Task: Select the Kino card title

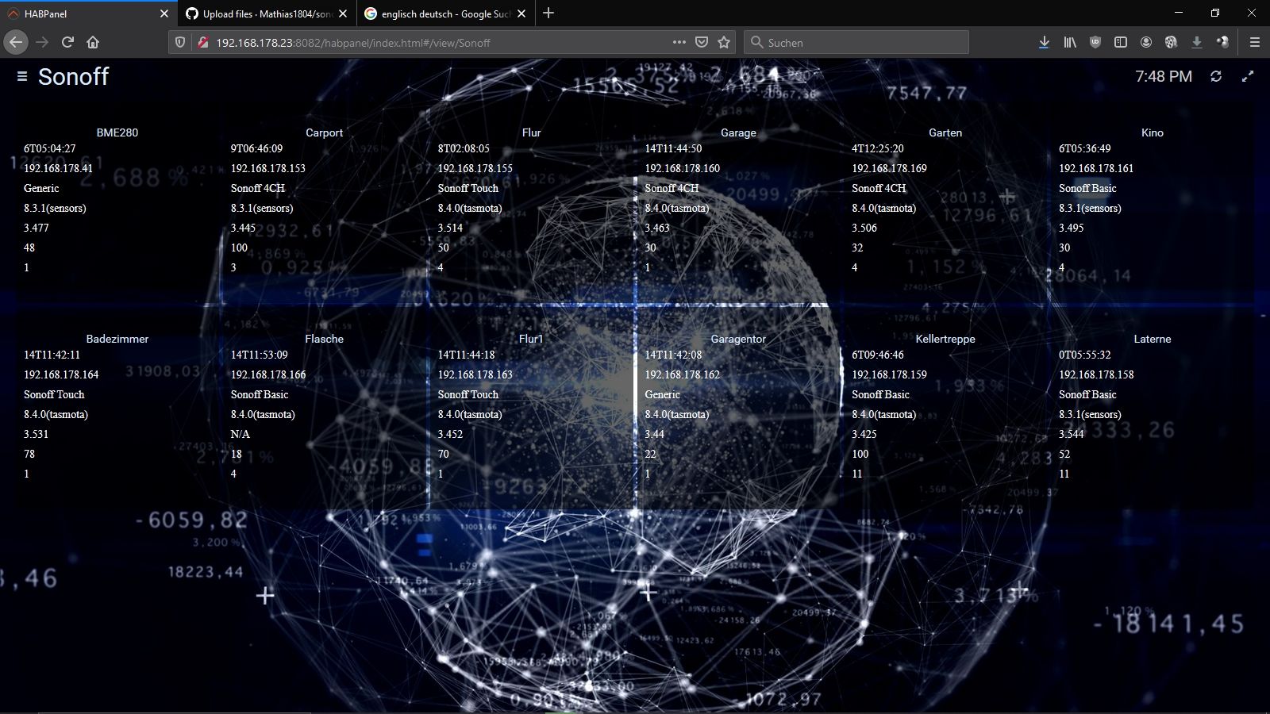Action: point(1153,132)
